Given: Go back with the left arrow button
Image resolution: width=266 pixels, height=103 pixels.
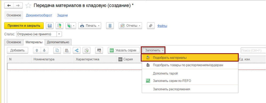Looking at the screenshot, I should (9, 5).
